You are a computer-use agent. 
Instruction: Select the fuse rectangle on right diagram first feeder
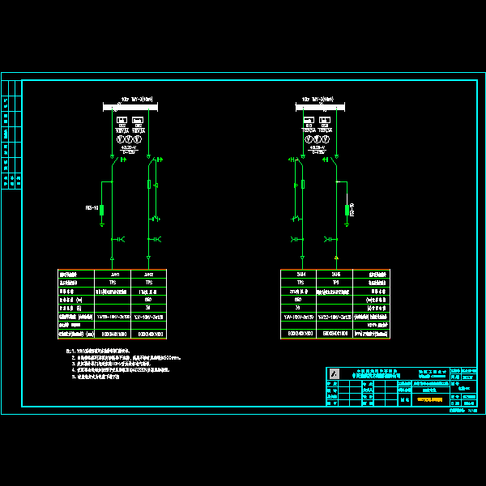click(303, 184)
